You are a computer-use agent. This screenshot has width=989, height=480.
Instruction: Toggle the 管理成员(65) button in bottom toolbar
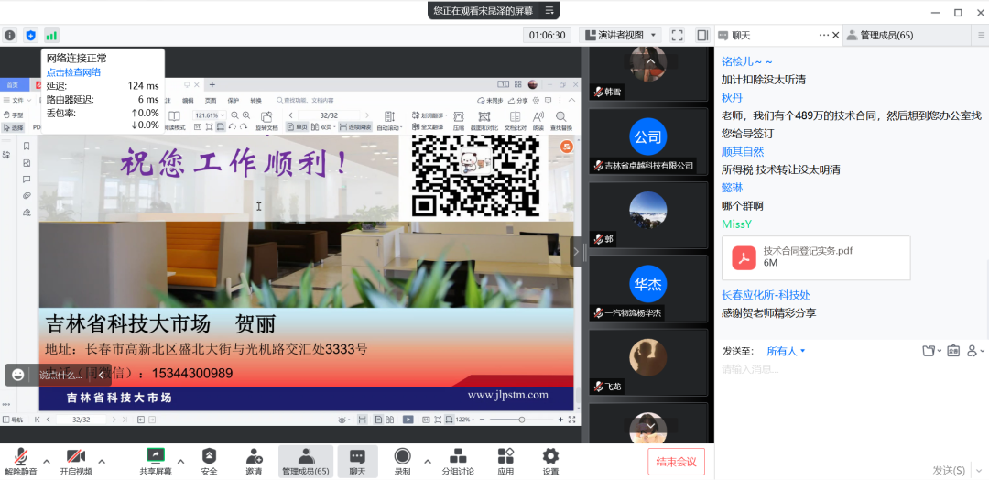[x=305, y=462]
